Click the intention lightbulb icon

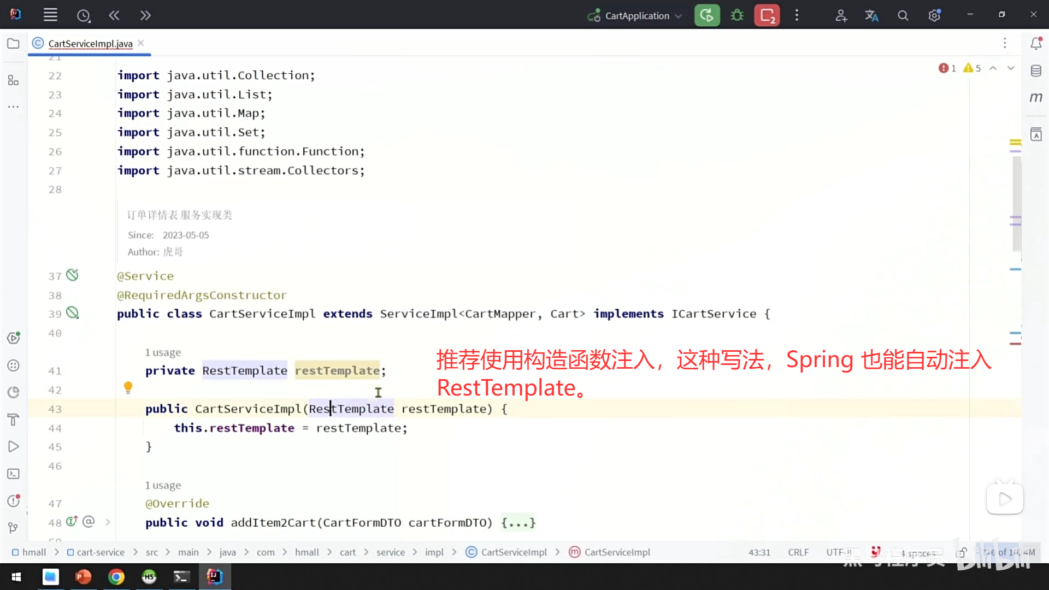pyautogui.click(x=128, y=387)
